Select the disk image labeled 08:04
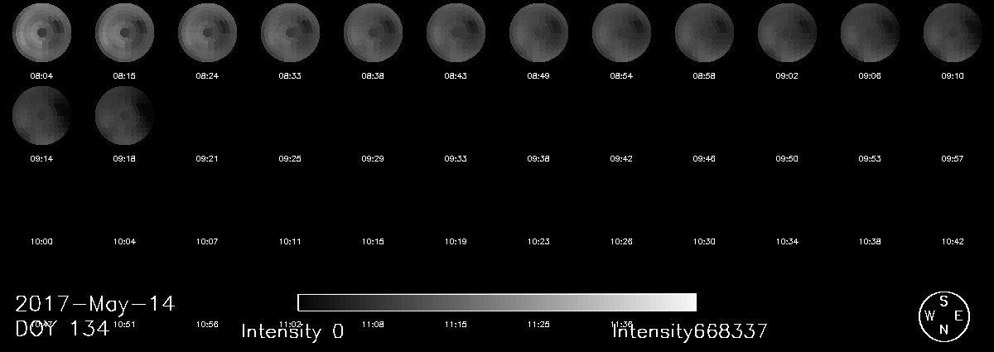Image resolution: width=994 pixels, height=352 pixels. tap(41, 32)
